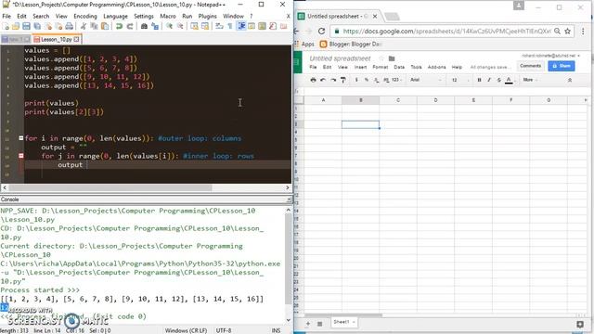The height and width of the screenshot is (334, 594).
Task: Click the Zoom Out icon in Notepad++
Action: (x=180, y=26)
